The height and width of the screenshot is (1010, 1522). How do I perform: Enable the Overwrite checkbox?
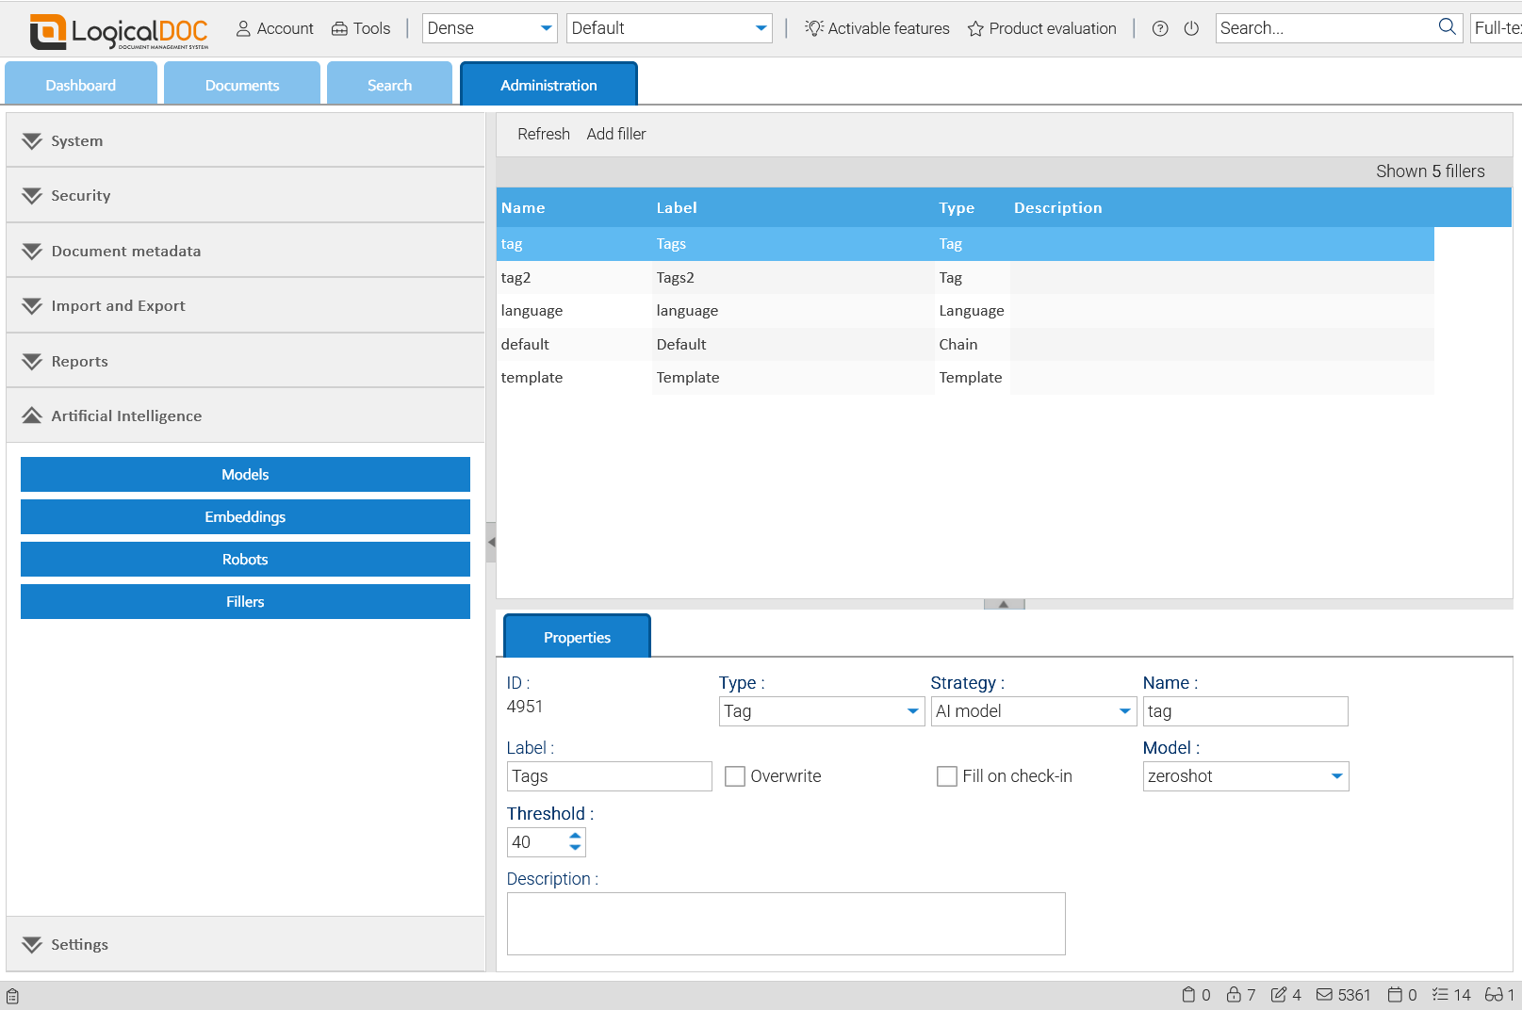pos(735,776)
